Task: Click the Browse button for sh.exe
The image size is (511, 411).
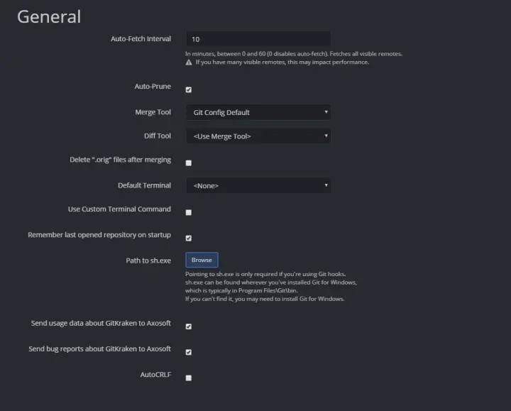Action: pyautogui.click(x=202, y=261)
